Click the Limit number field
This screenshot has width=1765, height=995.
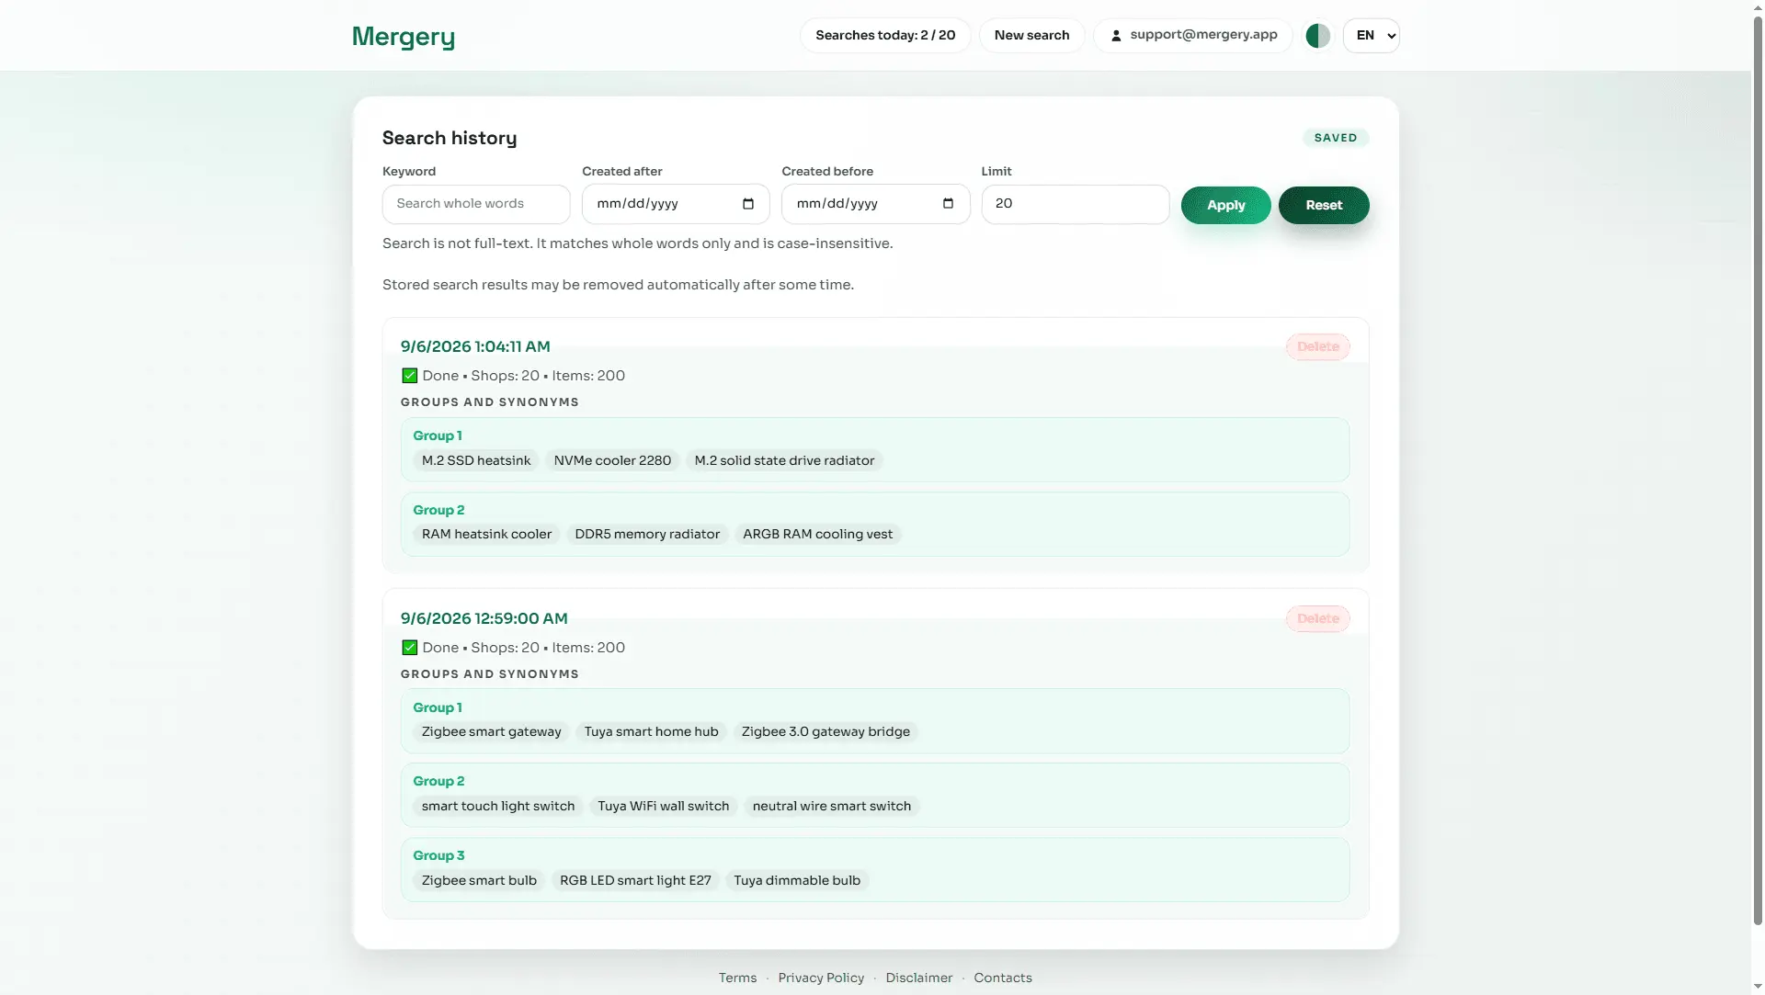1075,204
